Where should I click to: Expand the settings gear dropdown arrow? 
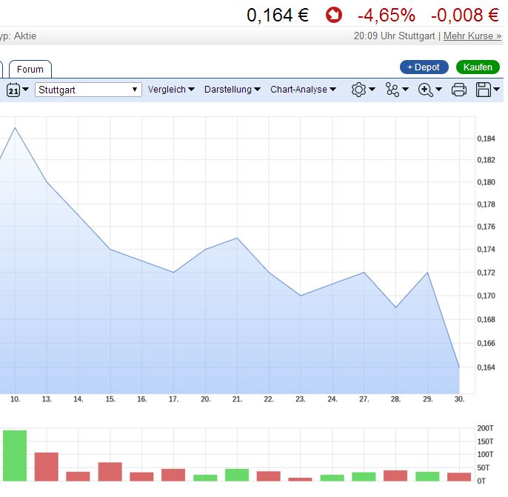[372, 89]
